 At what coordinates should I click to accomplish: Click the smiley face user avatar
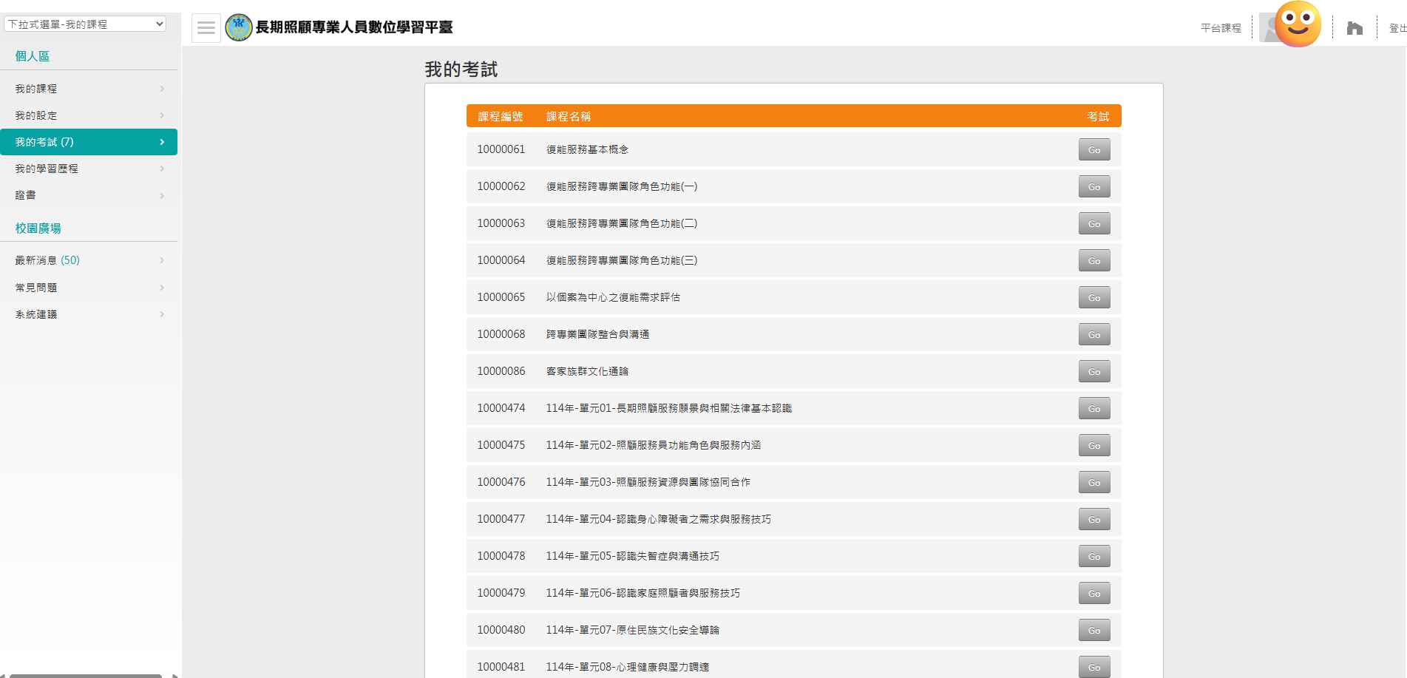pos(1298,24)
